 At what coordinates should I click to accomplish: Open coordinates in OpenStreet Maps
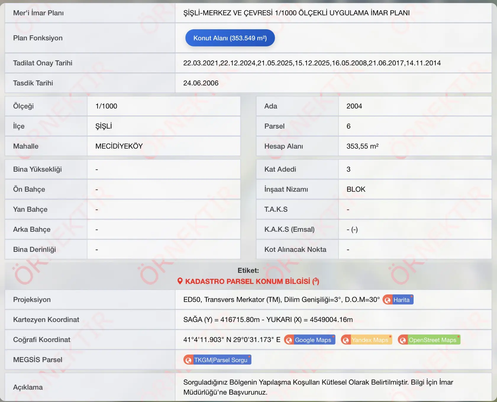click(429, 340)
